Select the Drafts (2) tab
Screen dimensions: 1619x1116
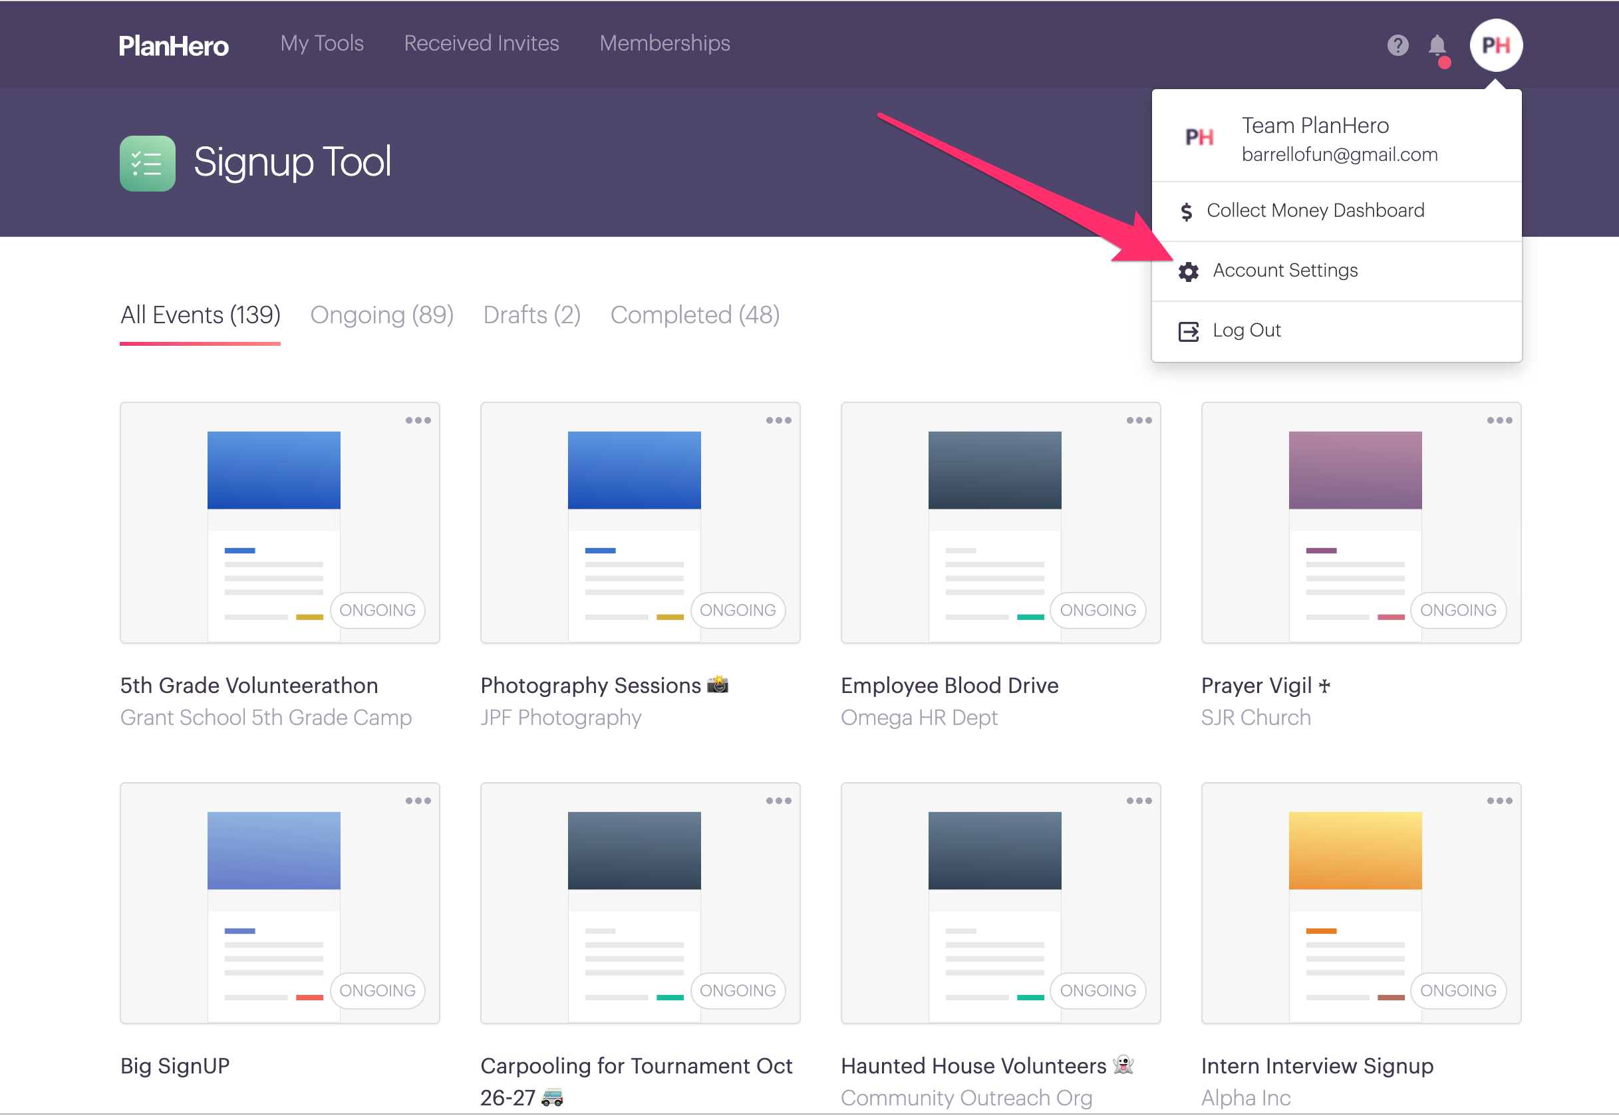point(531,315)
